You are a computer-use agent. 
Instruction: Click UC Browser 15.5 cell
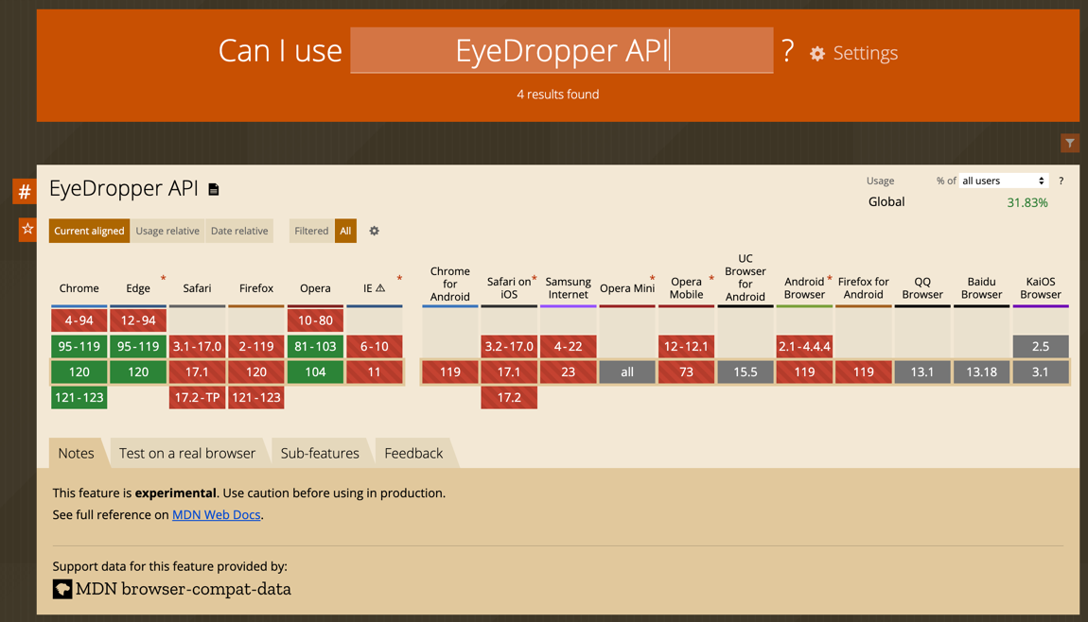click(746, 371)
